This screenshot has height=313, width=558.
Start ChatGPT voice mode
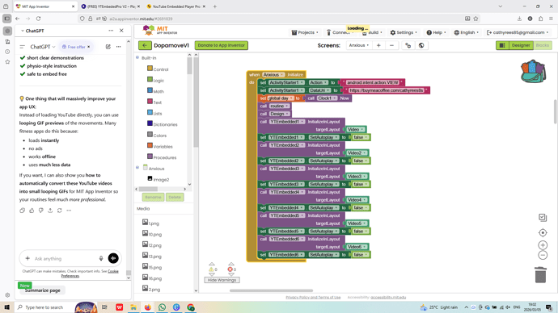(113, 258)
